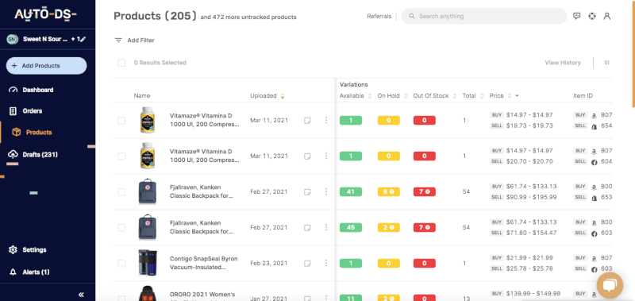Open Drafts (231) in the sidebar

coord(40,155)
